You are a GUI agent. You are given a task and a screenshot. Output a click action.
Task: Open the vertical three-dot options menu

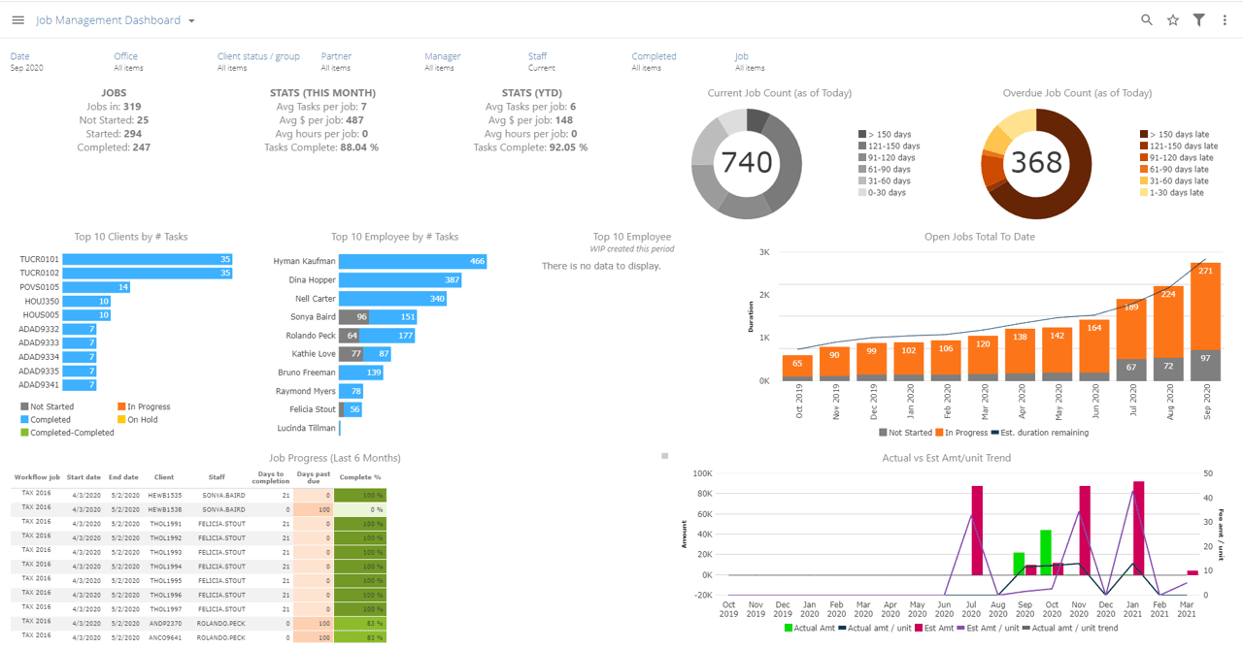coord(1225,20)
